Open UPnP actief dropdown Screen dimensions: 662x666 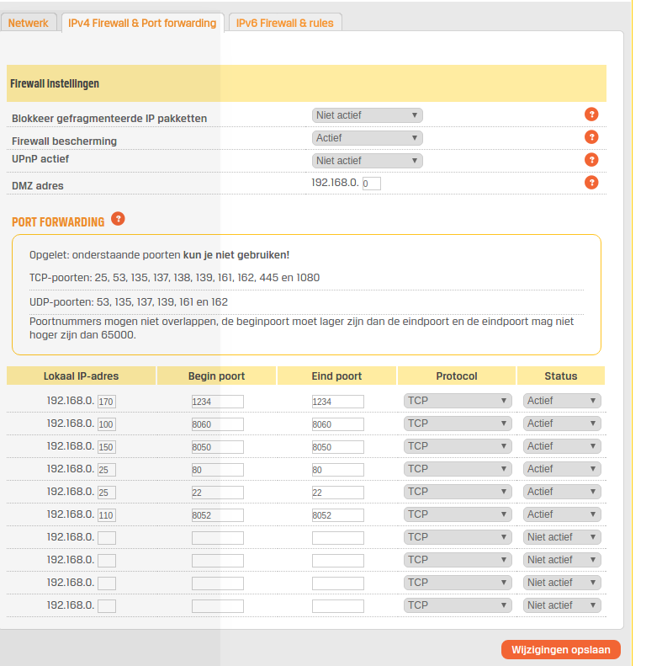coord(367,161)
